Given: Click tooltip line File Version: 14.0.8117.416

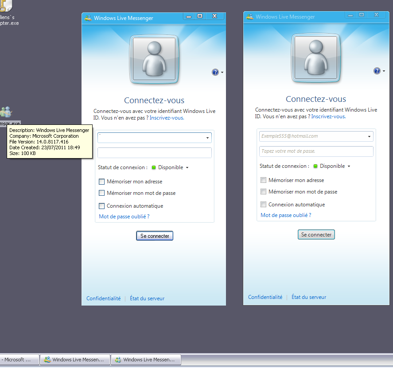Looking at the screenshot, I should point(39,142).
